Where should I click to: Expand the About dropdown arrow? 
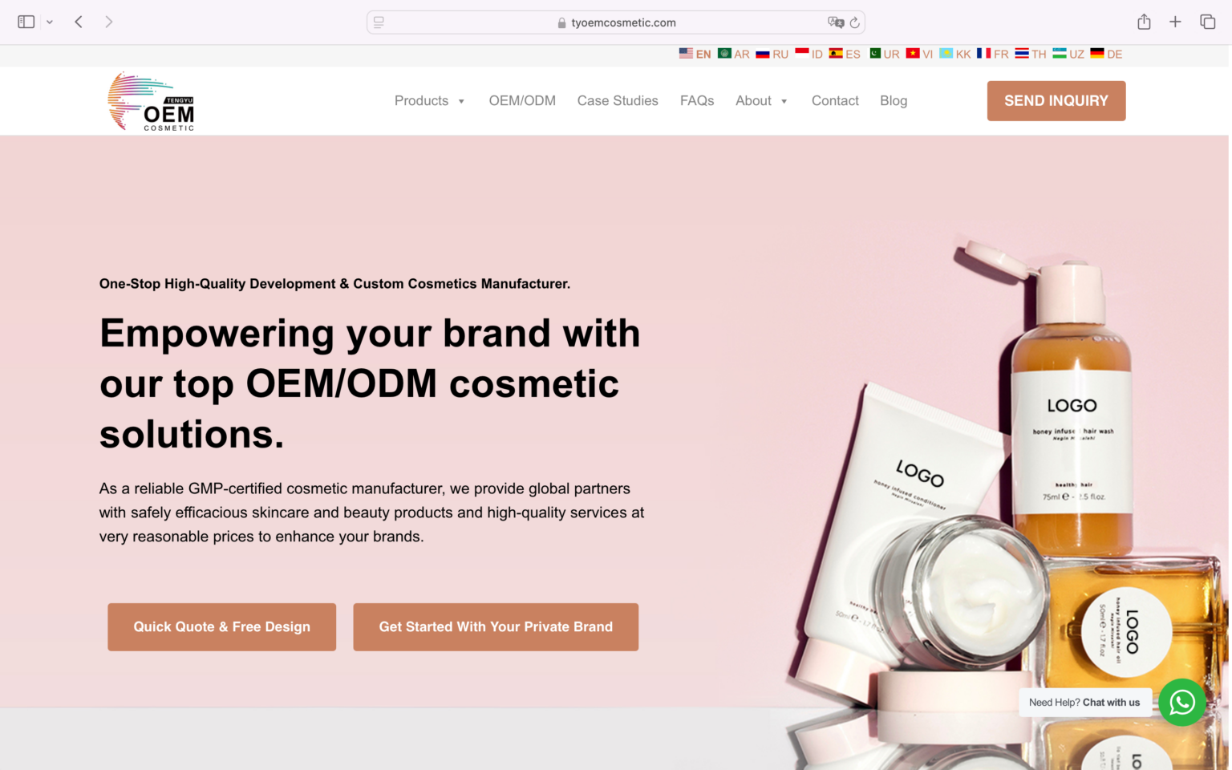(784, 101)
